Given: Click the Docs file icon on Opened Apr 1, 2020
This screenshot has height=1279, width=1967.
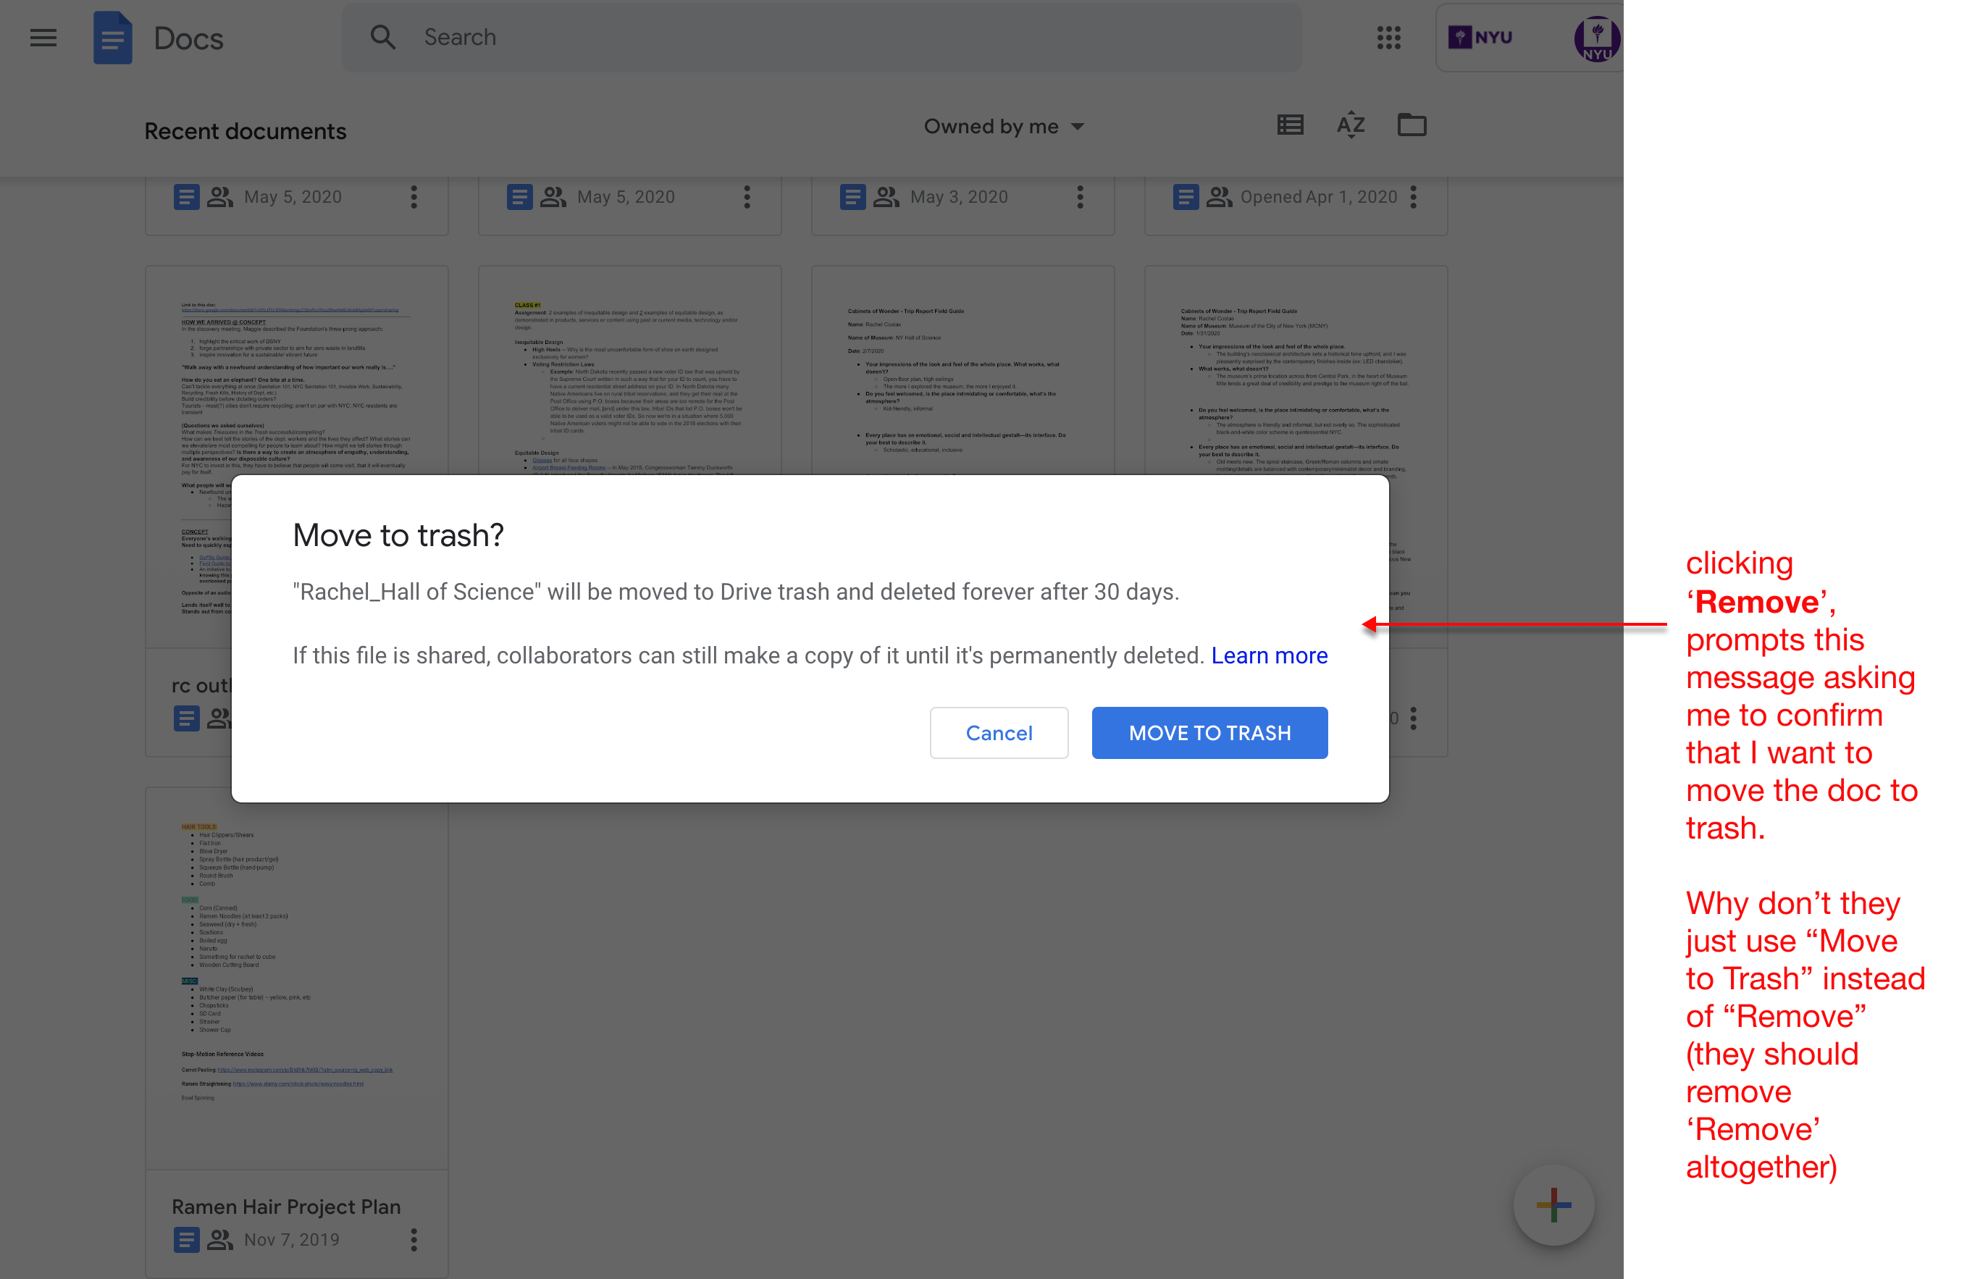Looking at the screenshot, I should pos(1186,198).
